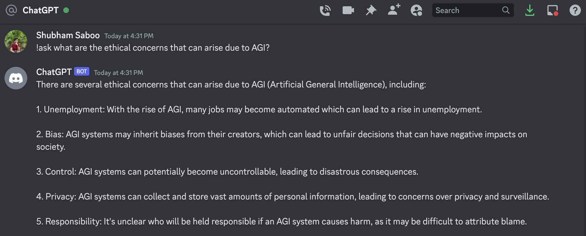Click the !ask message text
Image resolution: width=586 pixels, height=236 pixels.
pyautogui.click(x=153, y=48)
